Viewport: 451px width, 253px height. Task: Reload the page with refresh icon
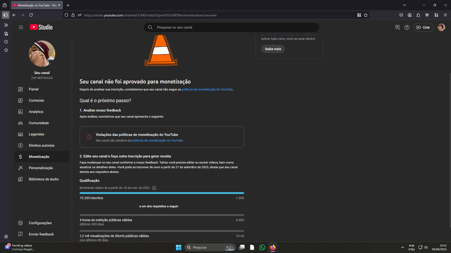coord(31,15)
